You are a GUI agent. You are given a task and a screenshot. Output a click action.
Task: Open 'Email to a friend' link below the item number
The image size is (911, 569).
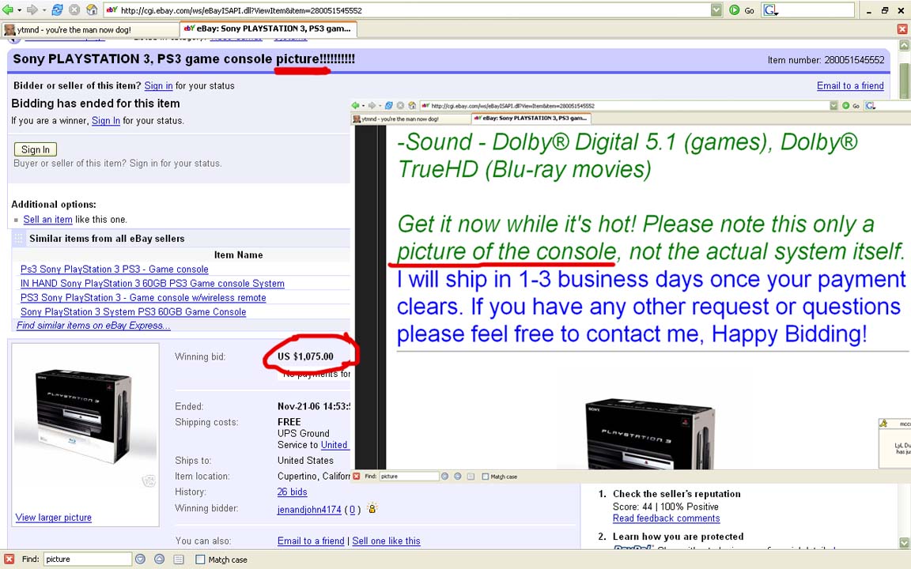click(850, 86)
